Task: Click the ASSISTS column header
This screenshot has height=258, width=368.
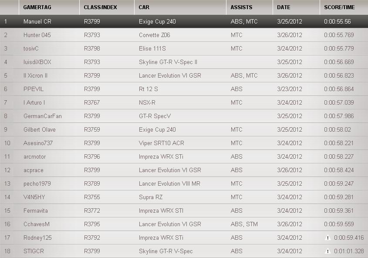Action: [241, 7]
